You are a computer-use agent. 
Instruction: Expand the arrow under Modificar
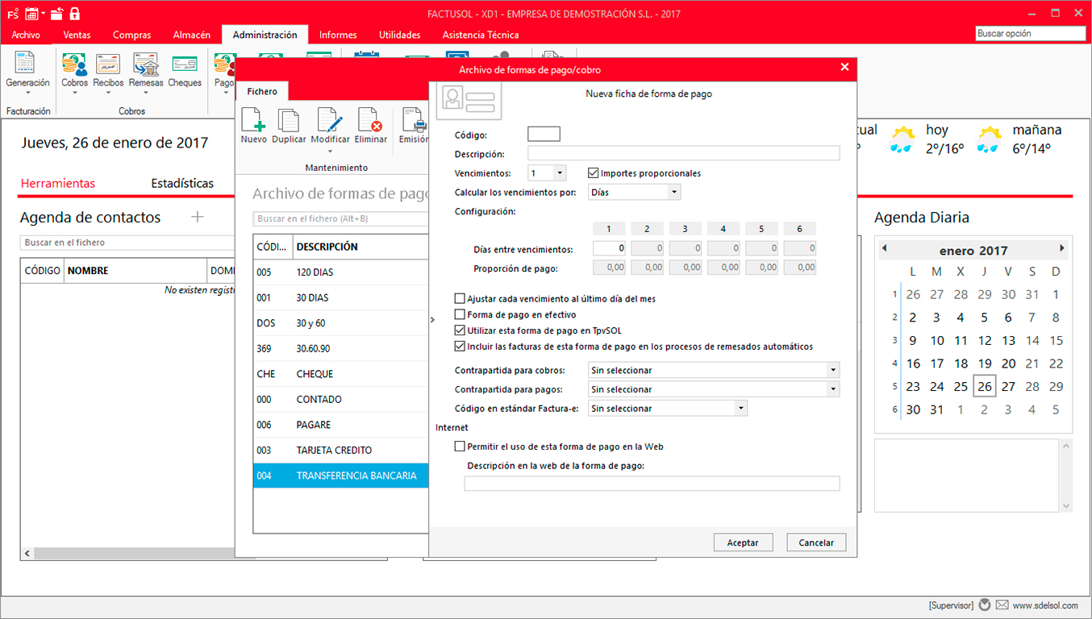(x=331, y=151)
